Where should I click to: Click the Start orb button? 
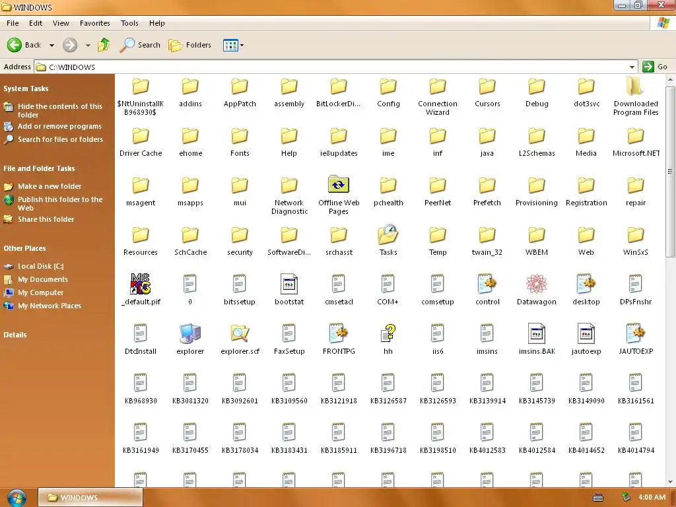click(x=17, y=498)
